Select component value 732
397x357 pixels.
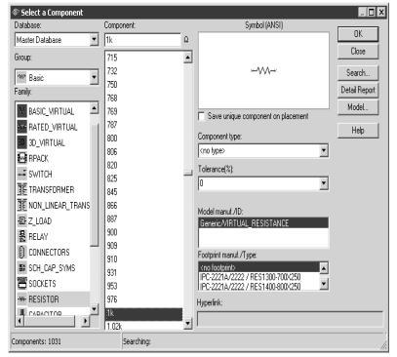112,71
